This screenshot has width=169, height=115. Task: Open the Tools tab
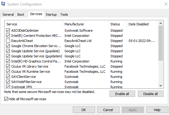(64, 14)
